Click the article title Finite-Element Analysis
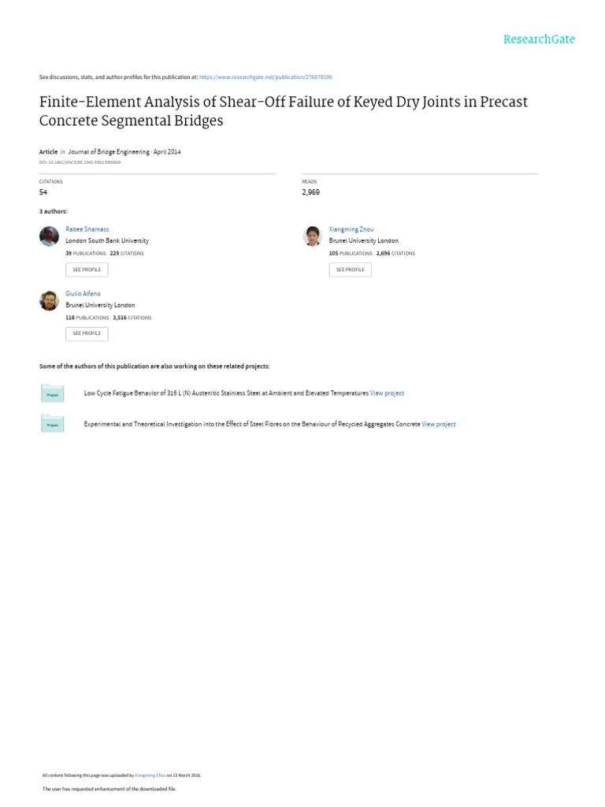The image size is (605, 807). coord(284,111)
